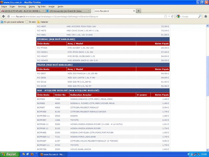The height and width of the screenshot is (157, 209).
Task: Open the Başlat start button
Action: tap(10, 154)
